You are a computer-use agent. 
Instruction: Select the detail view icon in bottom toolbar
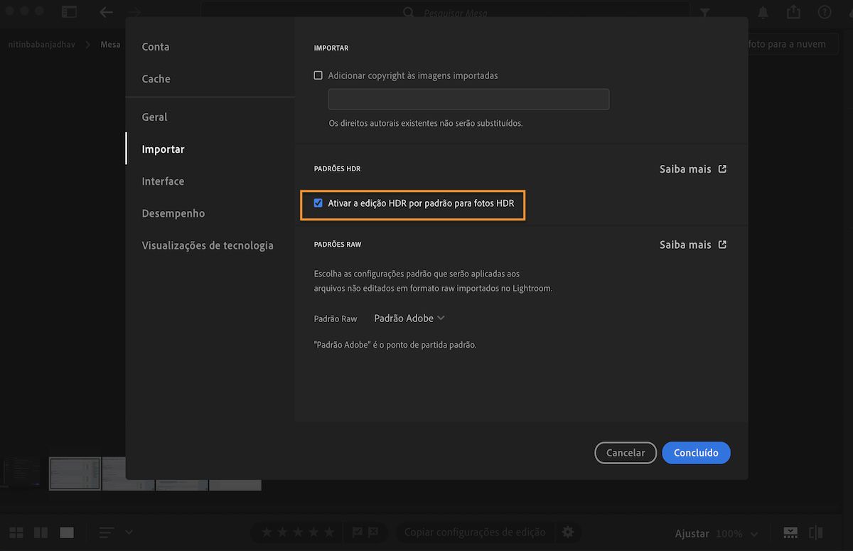pyautogui.click(x=66, y=532)
